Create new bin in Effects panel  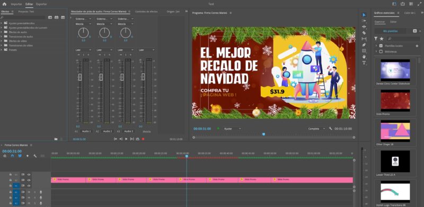(x=56, y=139)
